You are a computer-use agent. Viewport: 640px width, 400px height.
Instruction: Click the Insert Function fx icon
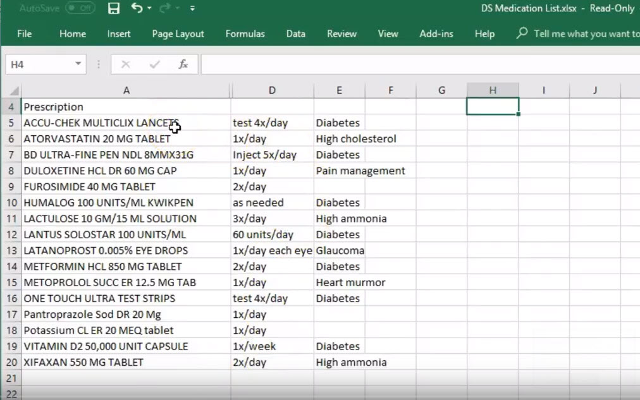(183, 64)
